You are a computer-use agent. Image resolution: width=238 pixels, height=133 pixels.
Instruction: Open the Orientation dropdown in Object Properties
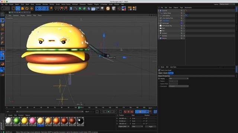click(x=178, y=86)
